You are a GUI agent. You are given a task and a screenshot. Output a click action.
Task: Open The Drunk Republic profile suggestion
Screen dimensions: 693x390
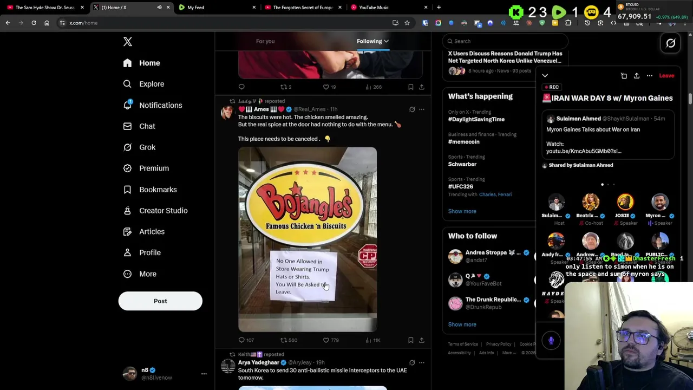(x=489, y=303)
